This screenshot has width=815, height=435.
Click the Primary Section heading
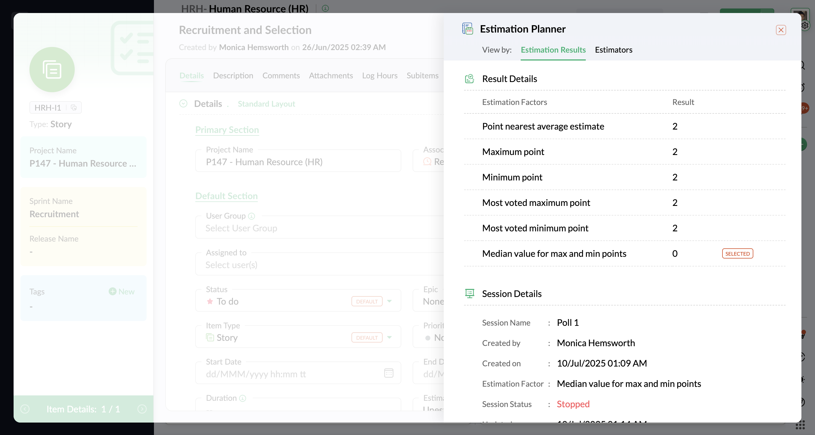coord(227,130)
